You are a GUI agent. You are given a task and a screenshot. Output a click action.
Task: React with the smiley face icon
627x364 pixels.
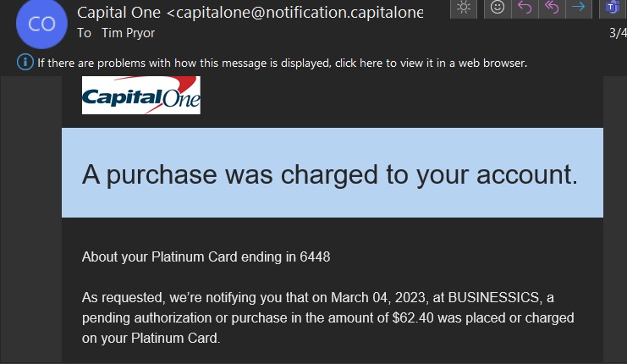point(498,8)
